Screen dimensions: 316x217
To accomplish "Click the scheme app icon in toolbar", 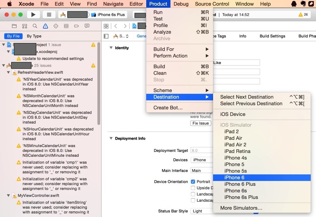I will [x=63, y=15].
